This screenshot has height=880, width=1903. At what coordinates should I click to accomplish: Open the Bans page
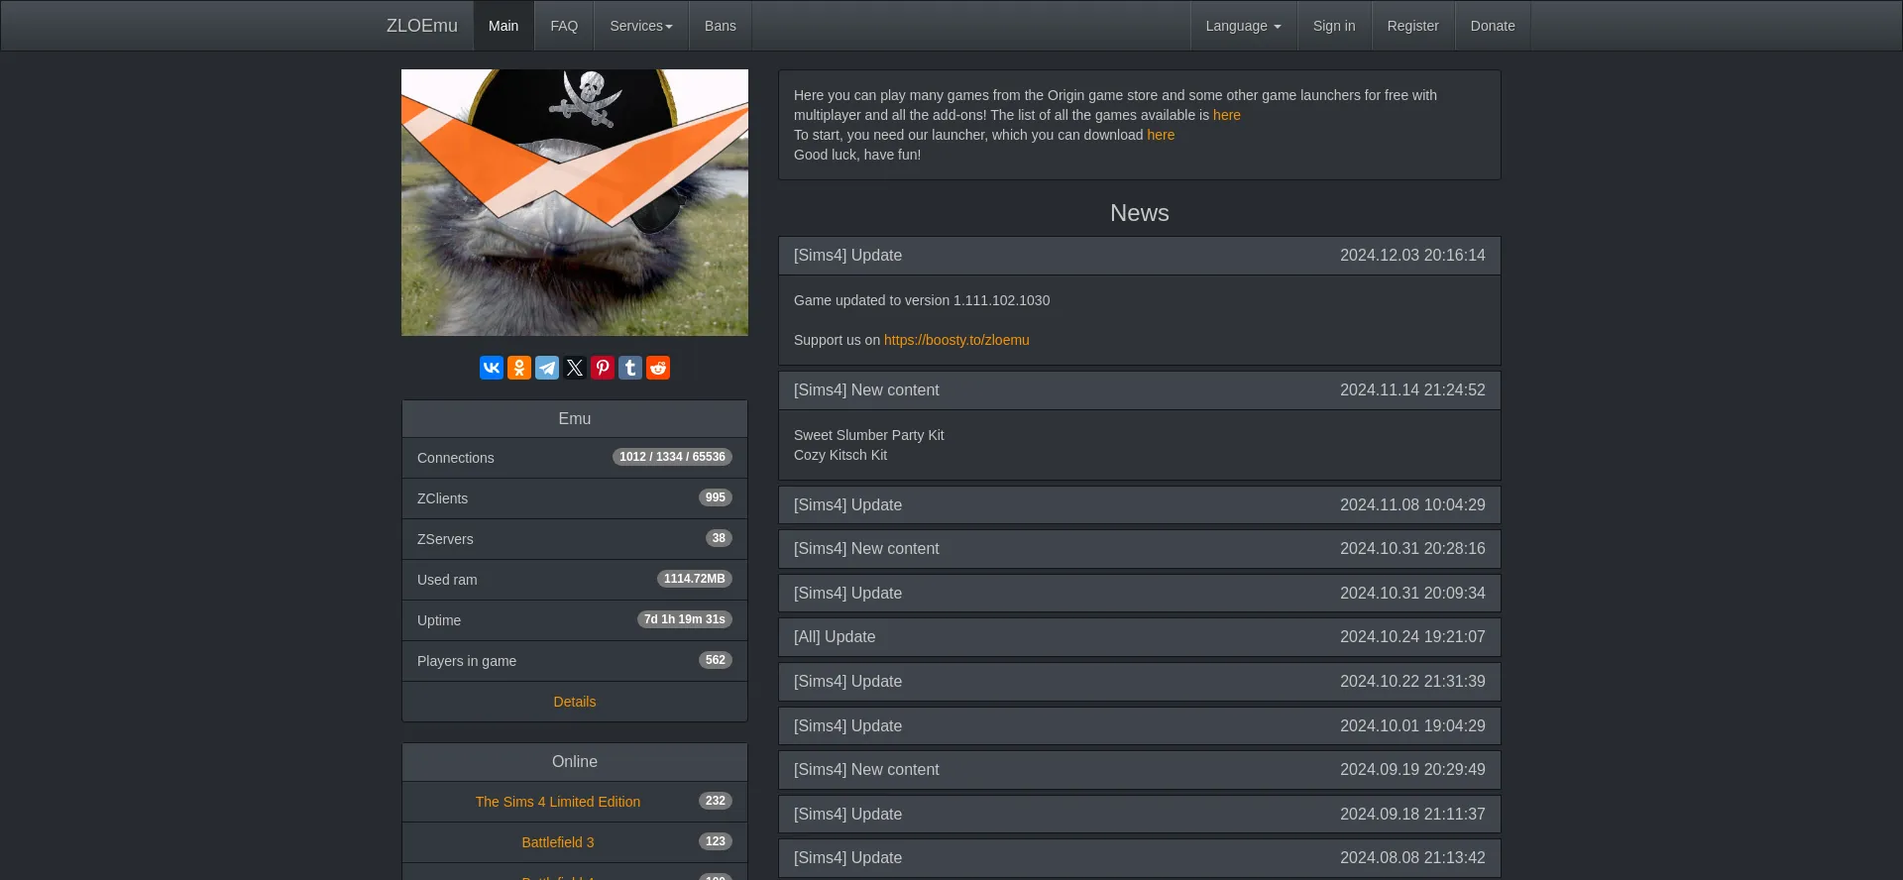(721, 26)
